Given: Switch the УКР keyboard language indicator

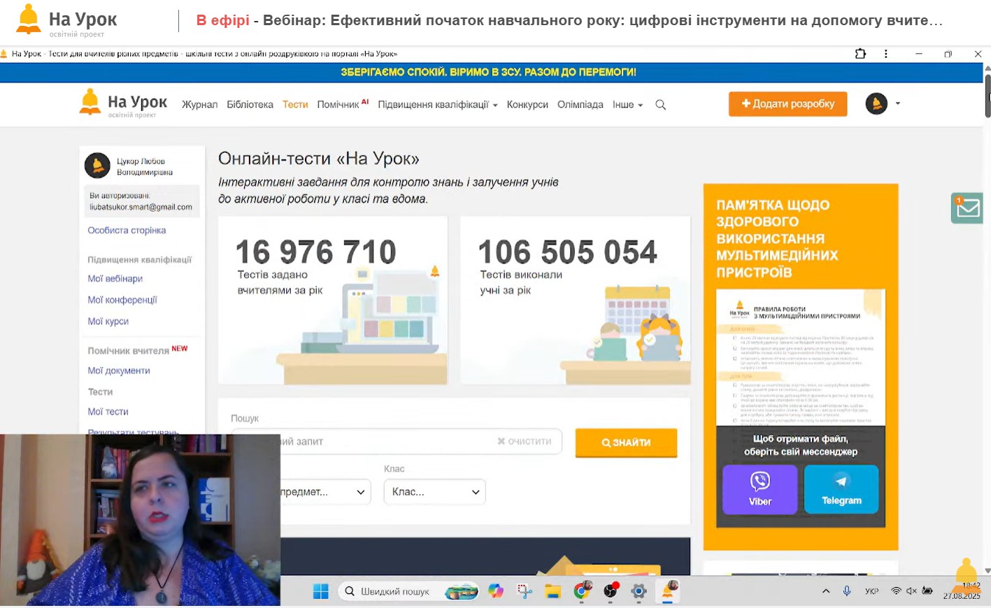Looking at the screenshot, I should point(871,591).
